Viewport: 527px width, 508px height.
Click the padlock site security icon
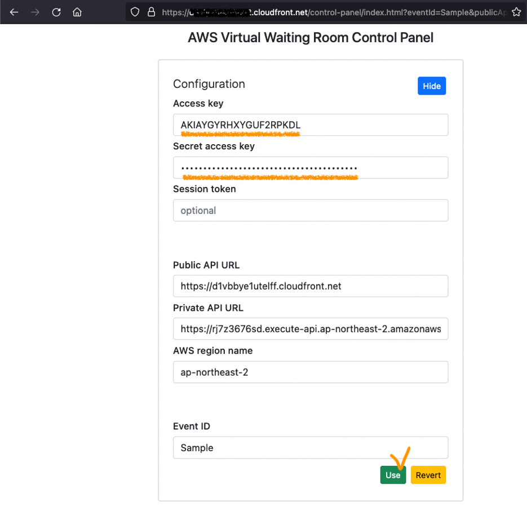[x=152, y=12]
